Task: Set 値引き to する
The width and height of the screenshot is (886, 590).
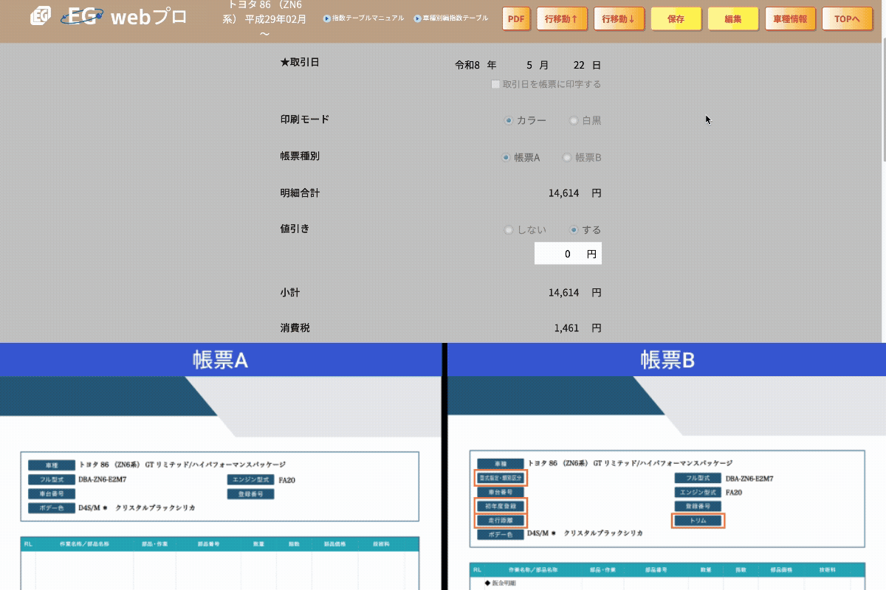Action: tap(574, 230)
